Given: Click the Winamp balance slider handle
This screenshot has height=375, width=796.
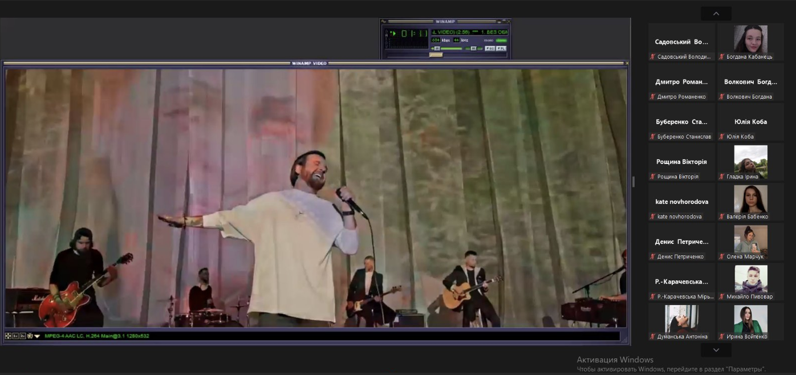Looking at the screenshot, I should 473,48.
